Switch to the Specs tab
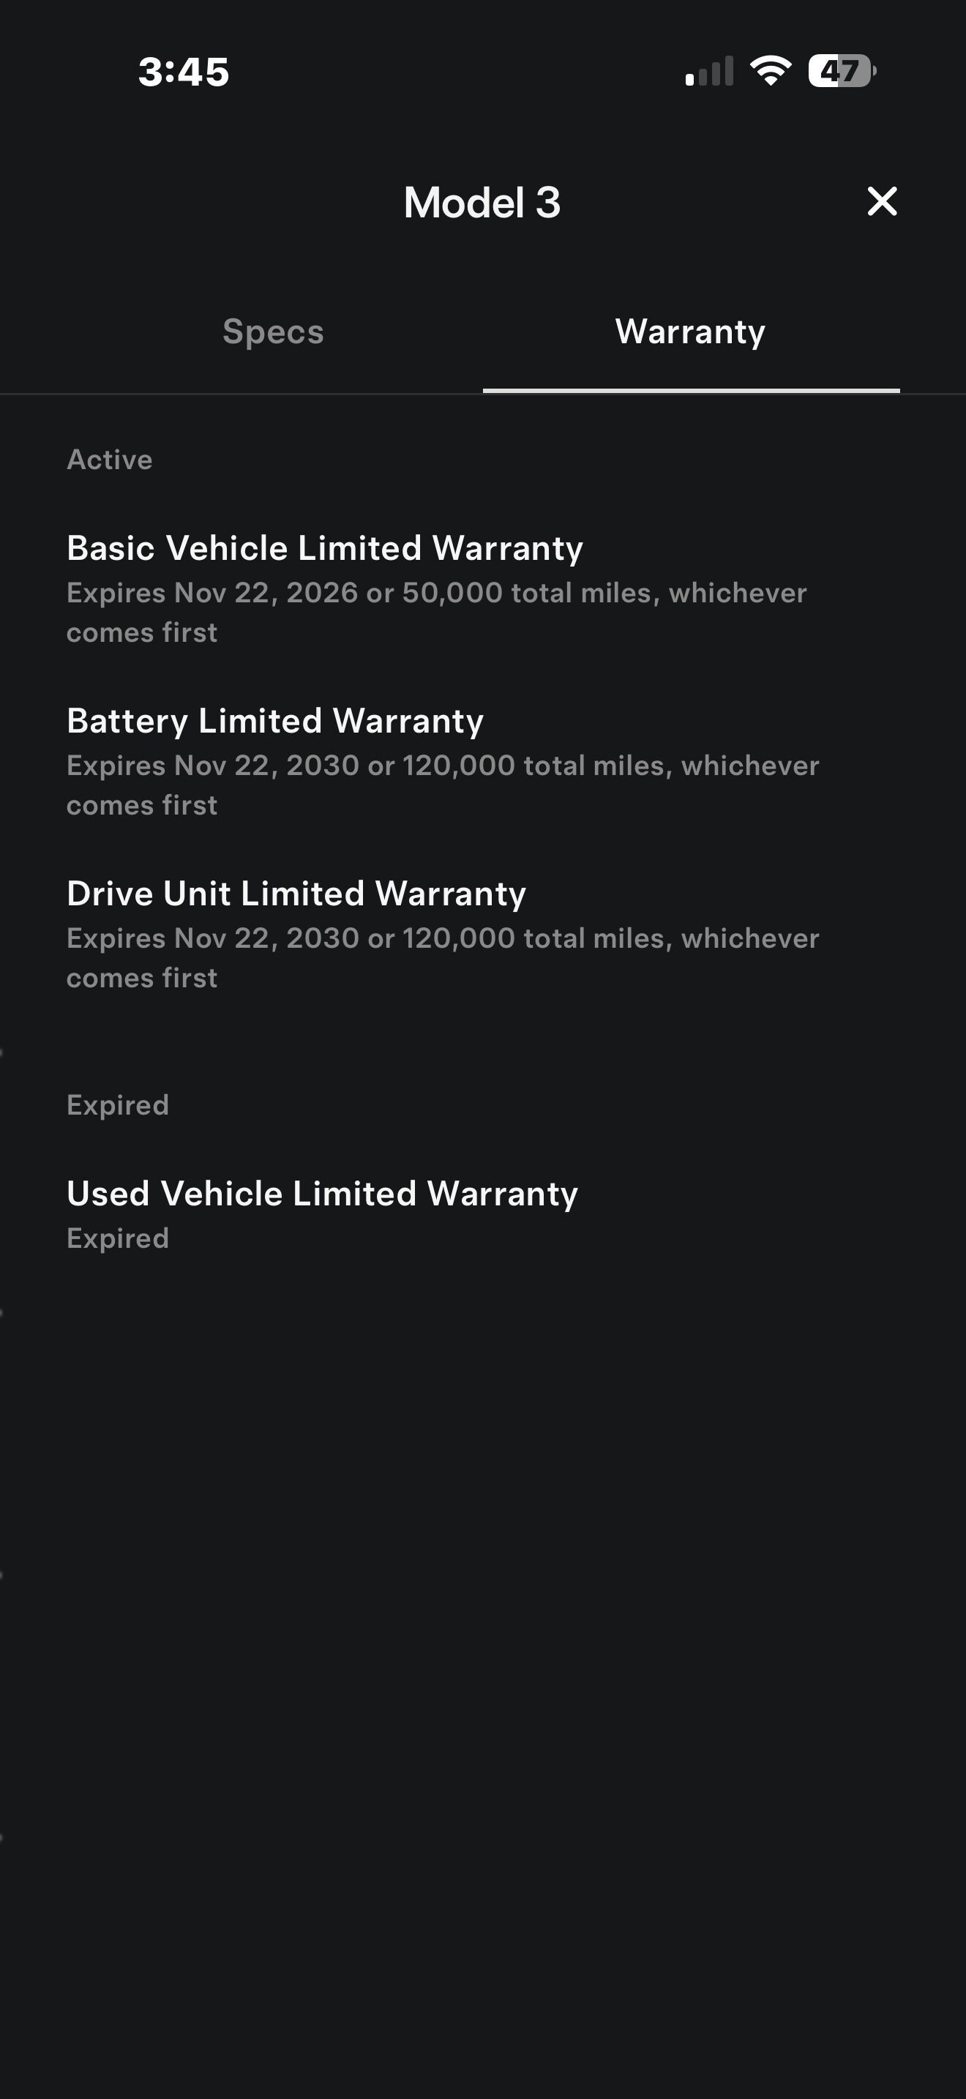The height and width of the screenshot is (2099, 966). tap(273, 332)
